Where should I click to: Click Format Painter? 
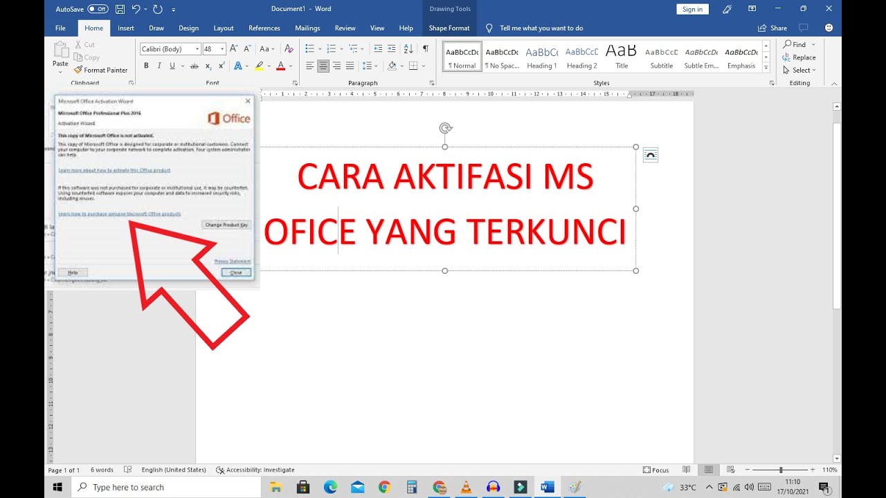click(101, 70)
